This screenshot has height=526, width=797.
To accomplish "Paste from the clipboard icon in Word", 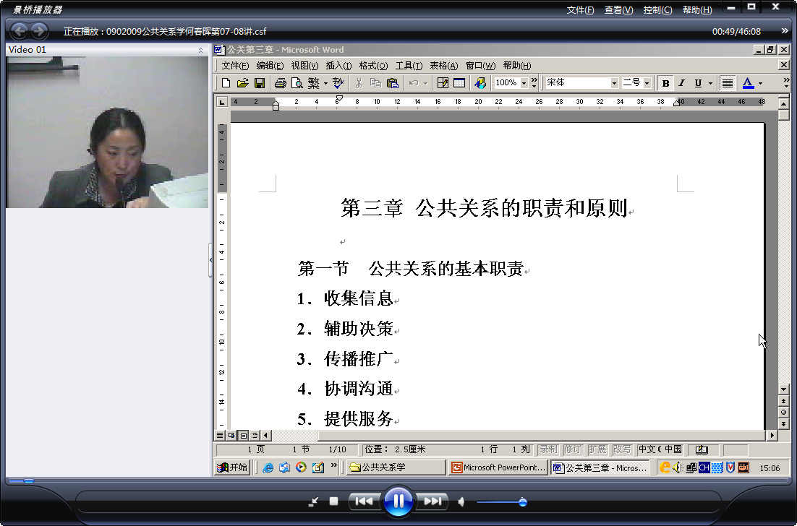I will point(393,83).
